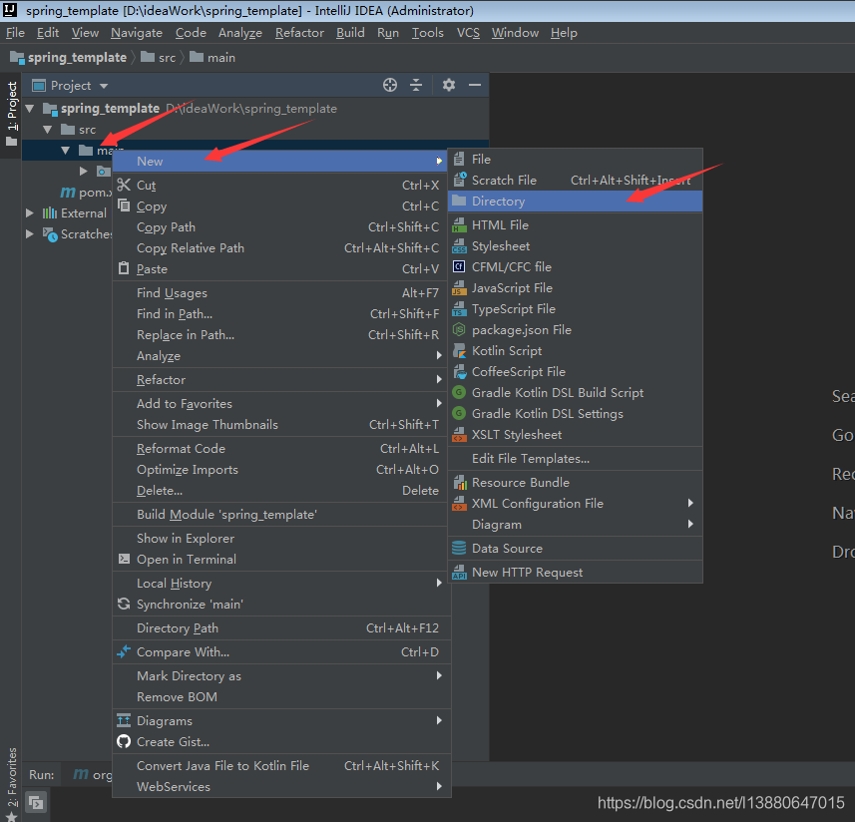The image size is (855, 822).
Task: Open the VCS menu
Action: click(x=468, y=33)
